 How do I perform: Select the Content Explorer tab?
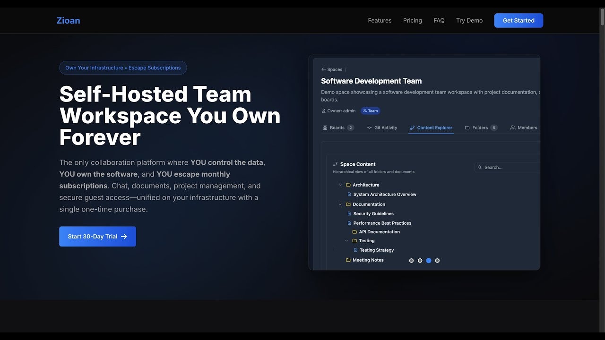pyautogui.click(x=431, y=127)
